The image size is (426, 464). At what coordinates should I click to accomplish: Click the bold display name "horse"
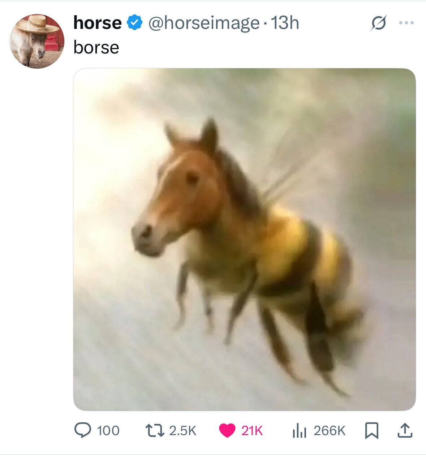click(97, 23)
